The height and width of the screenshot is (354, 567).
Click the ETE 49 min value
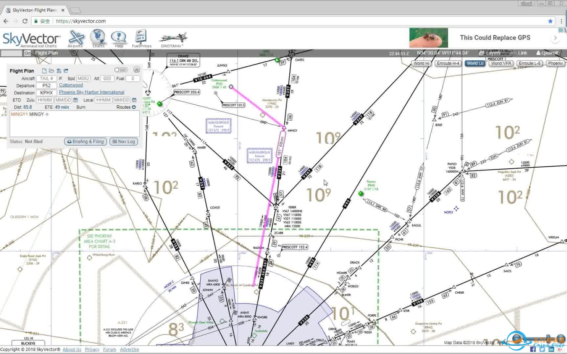62,107
